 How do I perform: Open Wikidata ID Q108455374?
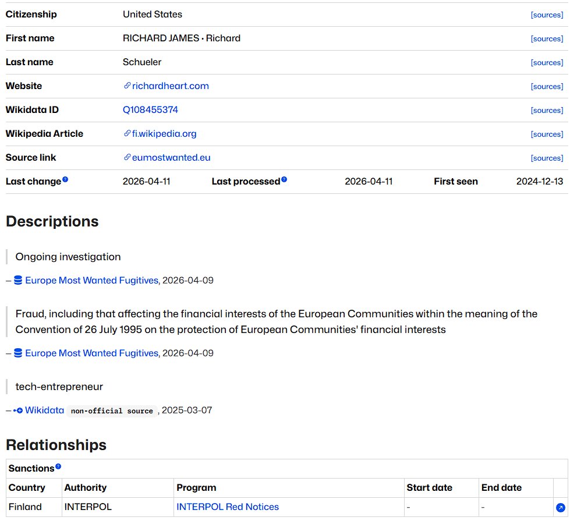coord(150,110)
